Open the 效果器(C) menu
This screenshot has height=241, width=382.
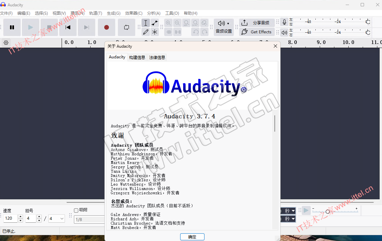tap(134, 13)
